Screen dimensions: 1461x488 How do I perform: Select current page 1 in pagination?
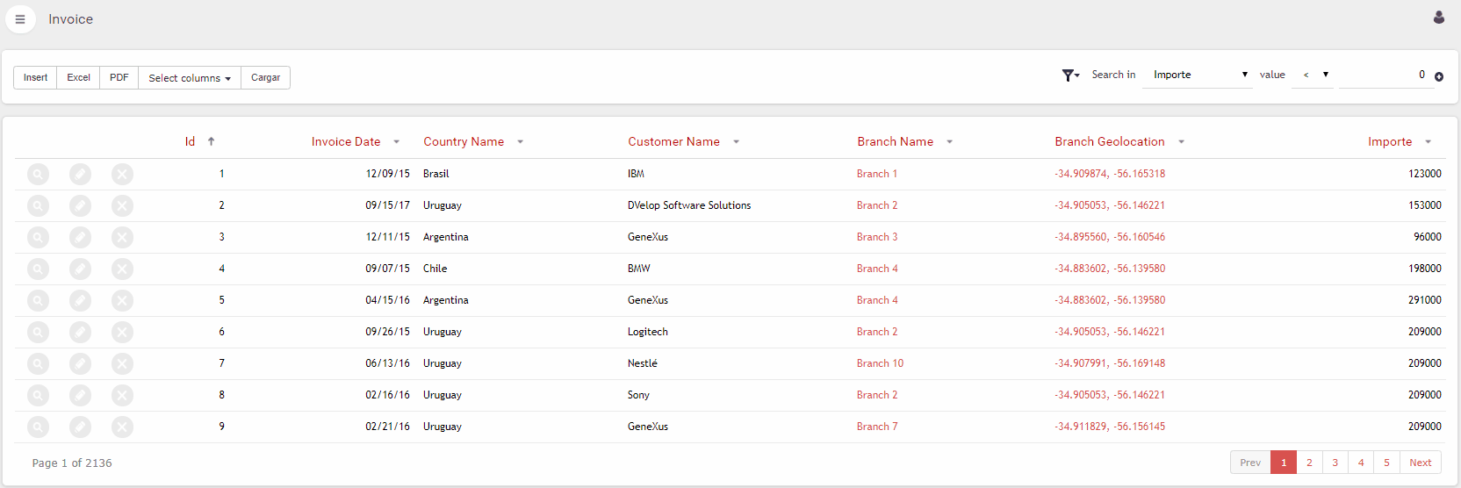point(1284,463)
